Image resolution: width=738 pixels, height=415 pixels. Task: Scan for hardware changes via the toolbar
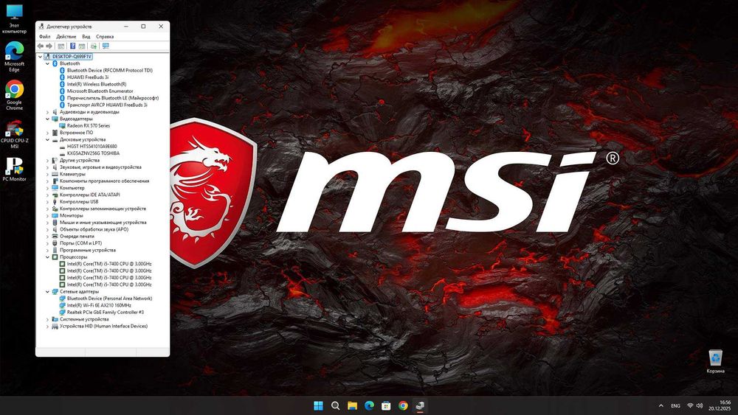[x=94, y=46]
